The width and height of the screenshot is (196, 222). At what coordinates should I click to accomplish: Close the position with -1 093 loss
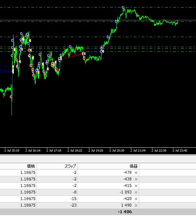(136, 192)
